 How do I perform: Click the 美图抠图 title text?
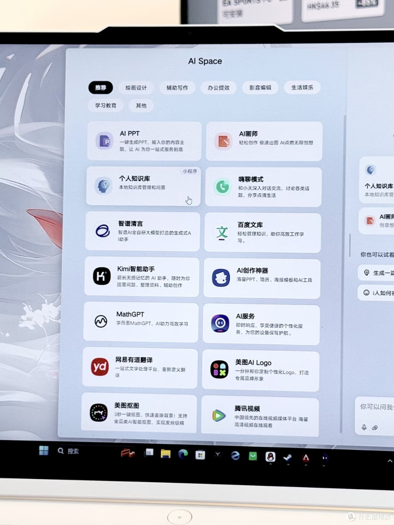(x=127, y=405)
